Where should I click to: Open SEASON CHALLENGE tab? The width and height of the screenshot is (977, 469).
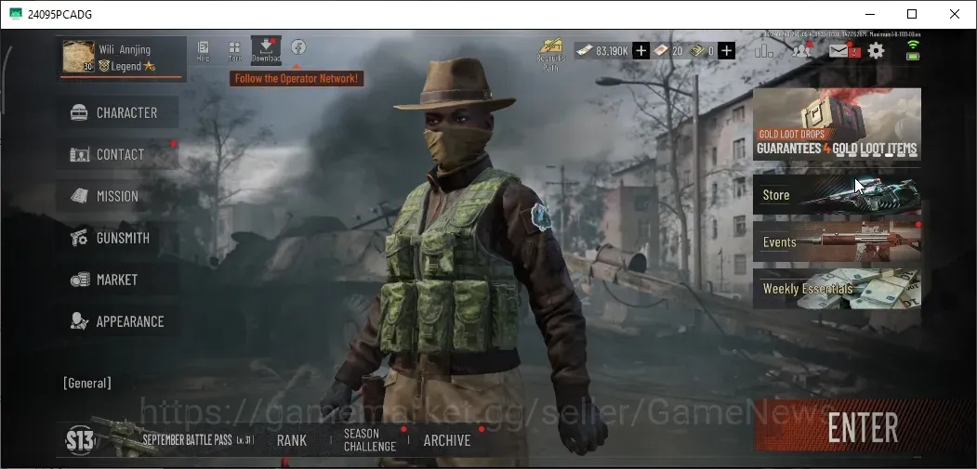coord(369,439)
